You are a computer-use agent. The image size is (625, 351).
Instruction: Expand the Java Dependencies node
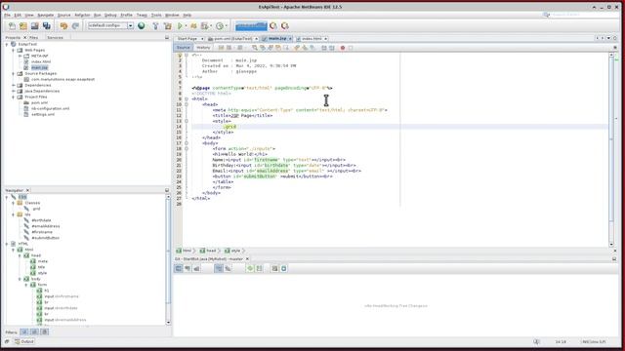[x=13, y=91]
